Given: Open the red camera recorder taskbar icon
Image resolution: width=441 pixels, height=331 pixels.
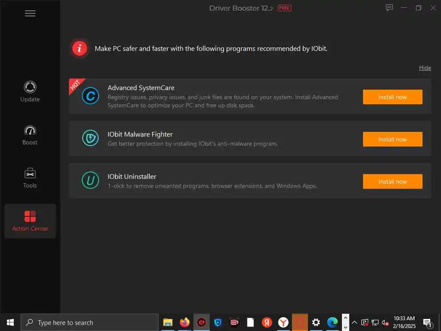Looking at the screenshot, I should click(x=234, y=322).
